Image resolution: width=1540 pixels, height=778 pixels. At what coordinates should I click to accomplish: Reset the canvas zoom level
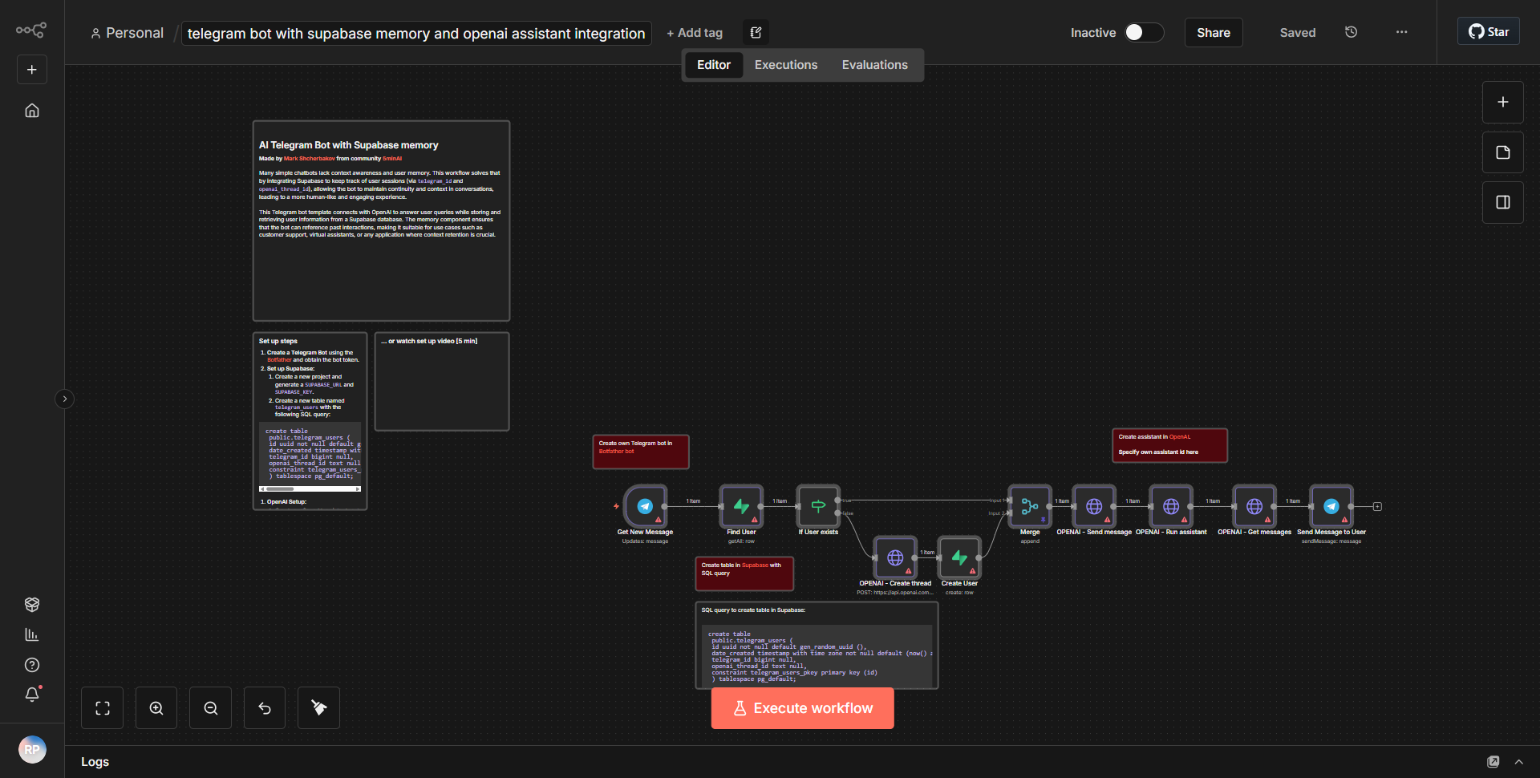pos(265,708)
